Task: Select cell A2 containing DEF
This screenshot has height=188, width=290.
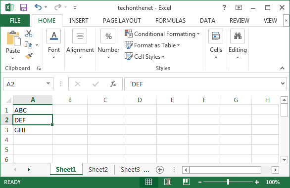Action: coord(33,120)
